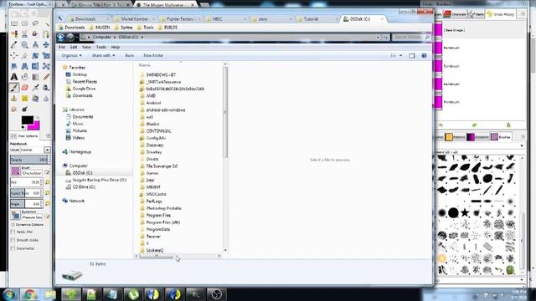Click clear undo history icon
Image resolution: width=536 pixels, height=301 pixels.
click(508, 125)
